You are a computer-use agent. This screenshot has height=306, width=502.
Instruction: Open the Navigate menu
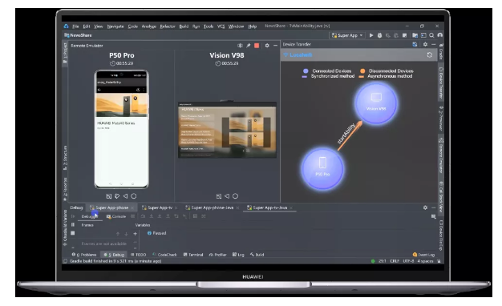(115, 26)
